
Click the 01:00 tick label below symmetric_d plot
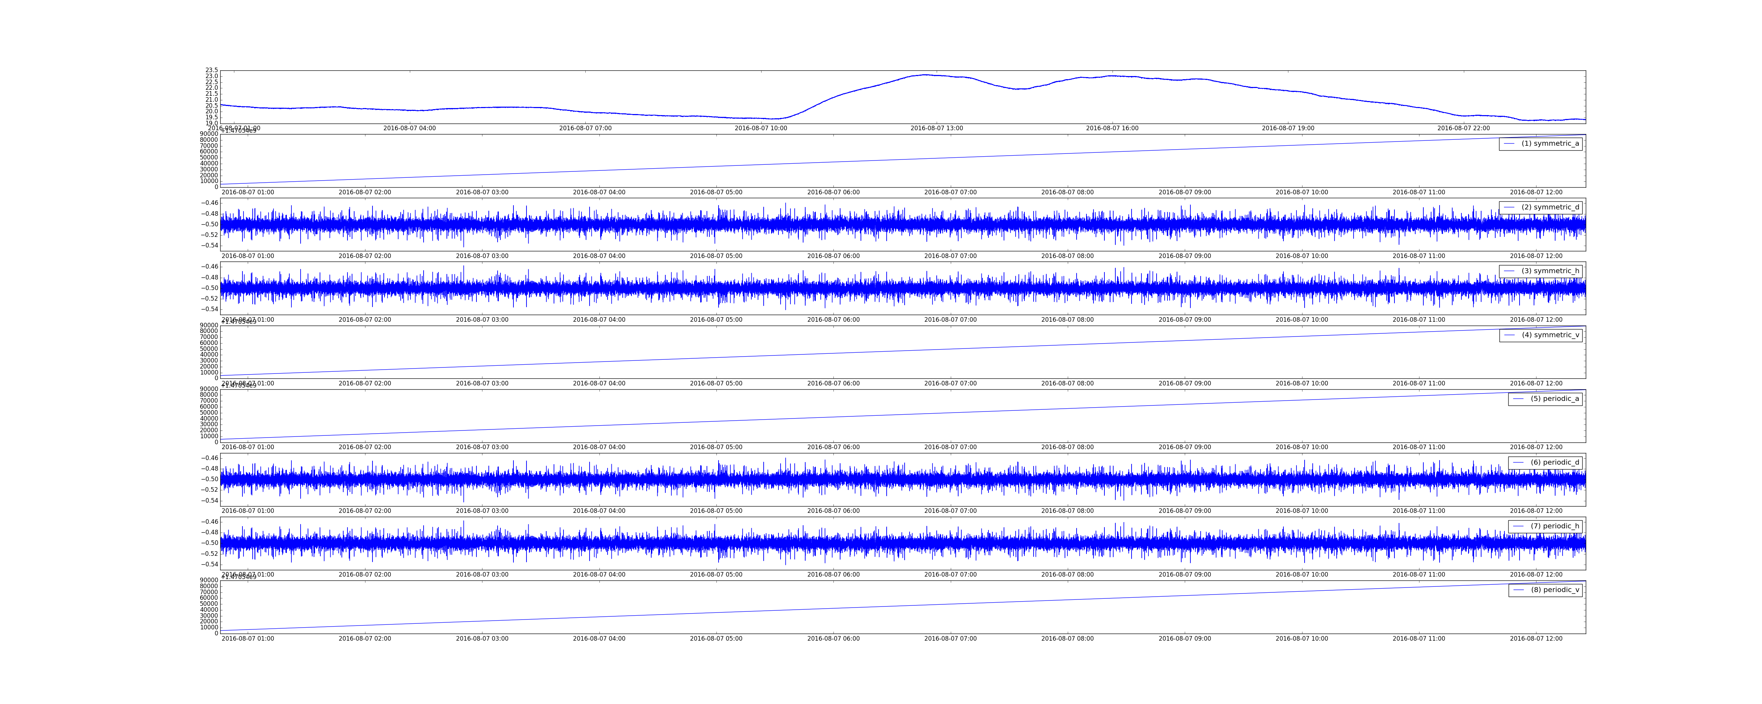click(248, 256)
